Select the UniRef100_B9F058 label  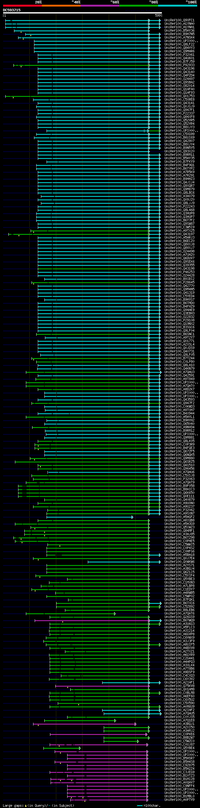179,486
